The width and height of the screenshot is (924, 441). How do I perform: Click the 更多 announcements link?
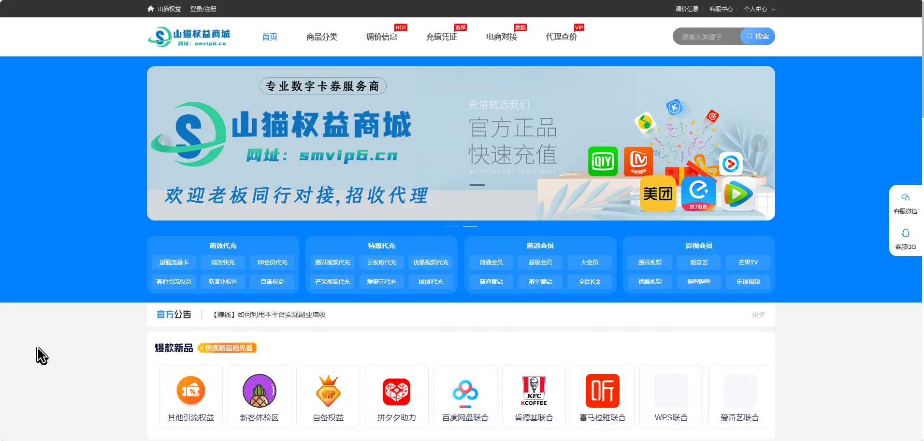pyautogui.click(x=758, y=315)
